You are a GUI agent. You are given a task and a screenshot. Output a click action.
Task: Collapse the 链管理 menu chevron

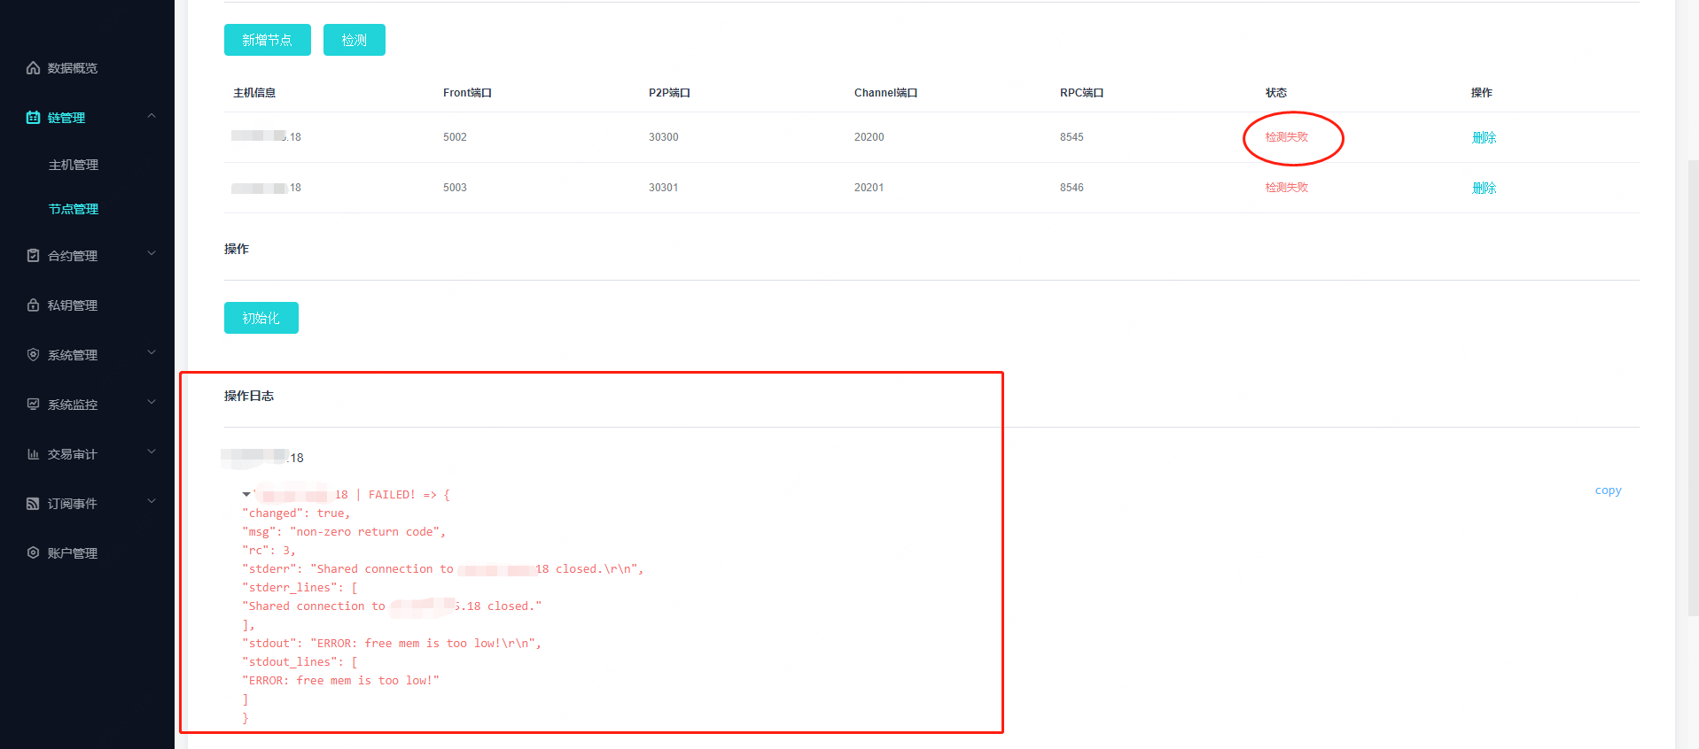coord(152,116)
